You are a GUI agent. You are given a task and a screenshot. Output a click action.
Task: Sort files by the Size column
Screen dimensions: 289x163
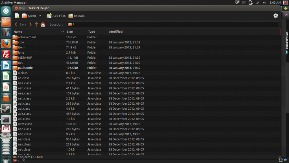[70, 32]
